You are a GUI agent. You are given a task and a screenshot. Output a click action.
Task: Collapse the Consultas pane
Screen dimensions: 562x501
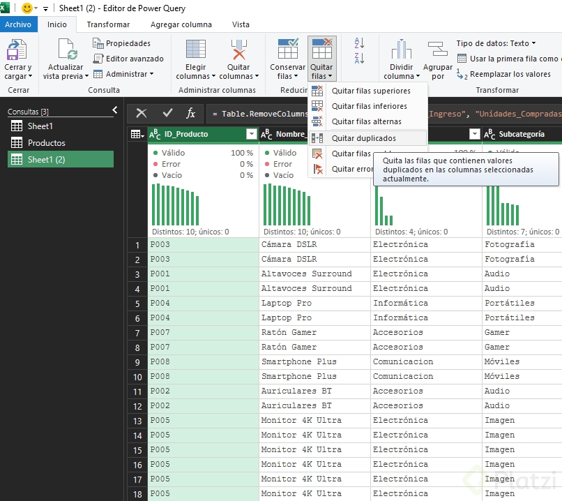pyautogui.click(x=115, y=110)
